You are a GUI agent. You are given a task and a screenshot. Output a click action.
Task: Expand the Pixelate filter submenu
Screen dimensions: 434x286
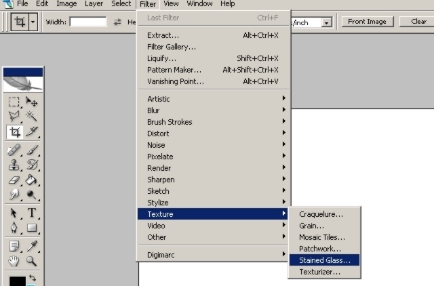213,157
